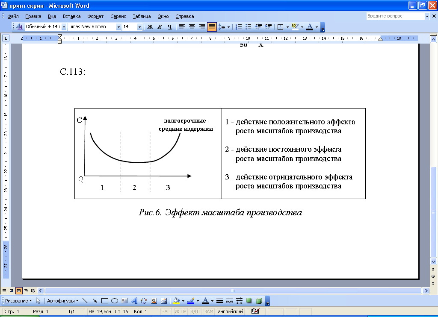
Task: Open Formatting toolbar options arrow
Action: (323, 27)
